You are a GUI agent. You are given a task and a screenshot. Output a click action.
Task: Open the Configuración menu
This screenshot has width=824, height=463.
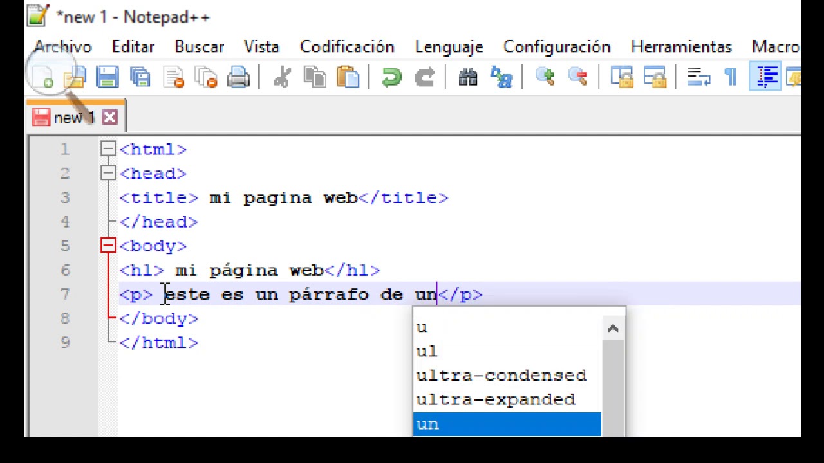click(557, 47)
